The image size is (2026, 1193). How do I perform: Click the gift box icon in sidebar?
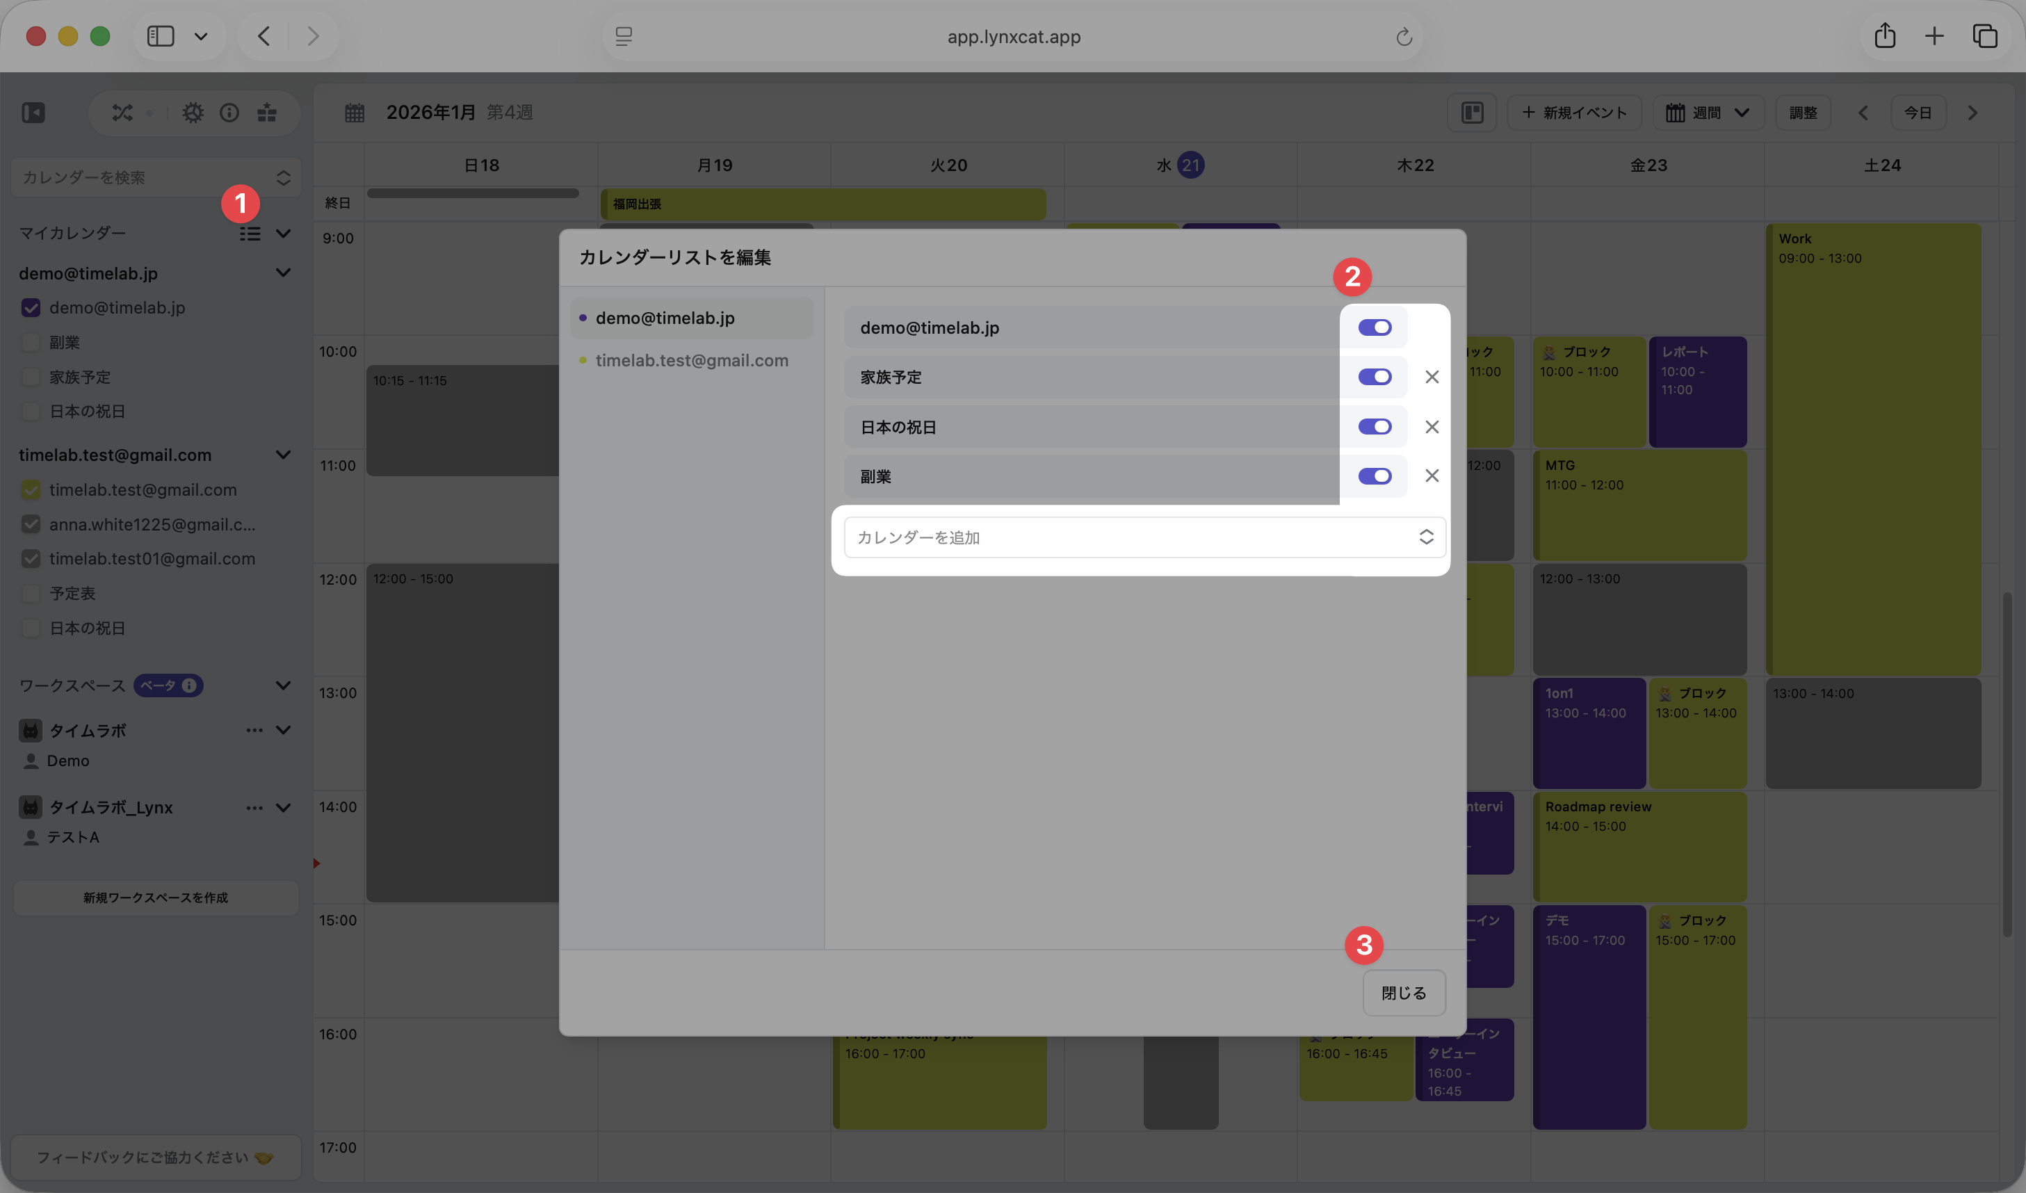click(x=267, y=113)
